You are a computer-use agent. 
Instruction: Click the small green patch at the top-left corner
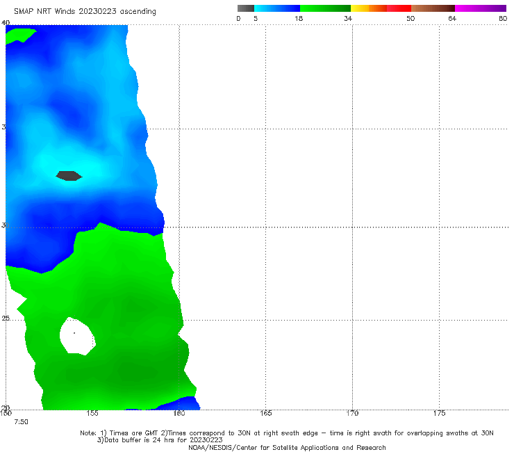pos(19,35)
